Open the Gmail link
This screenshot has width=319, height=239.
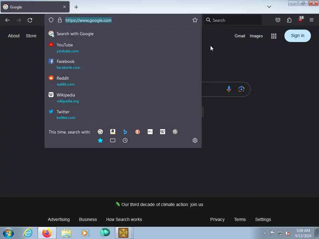240,36
